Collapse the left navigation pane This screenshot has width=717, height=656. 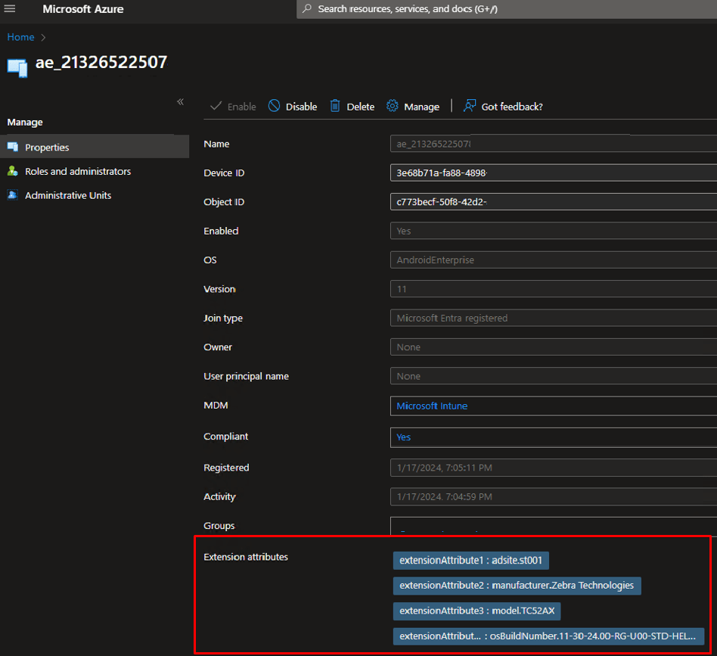click(x=180, y=102)
